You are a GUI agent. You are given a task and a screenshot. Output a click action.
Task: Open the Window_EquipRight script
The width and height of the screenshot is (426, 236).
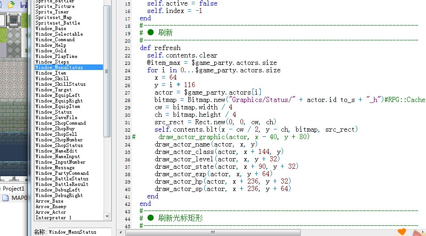tap(59, 101)
